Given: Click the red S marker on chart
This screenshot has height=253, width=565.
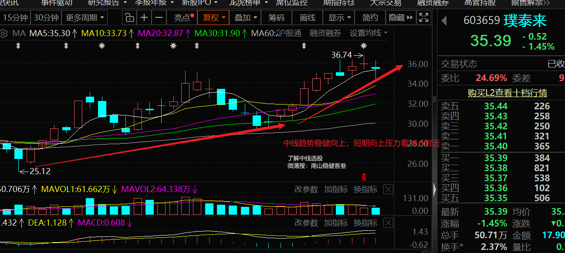Looking at the screenshot, I should tap(363, 177).
